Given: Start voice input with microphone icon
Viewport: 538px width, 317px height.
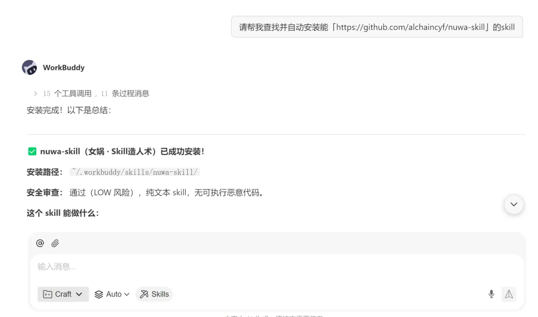Looking at the screenshot, I should point(491,294).
